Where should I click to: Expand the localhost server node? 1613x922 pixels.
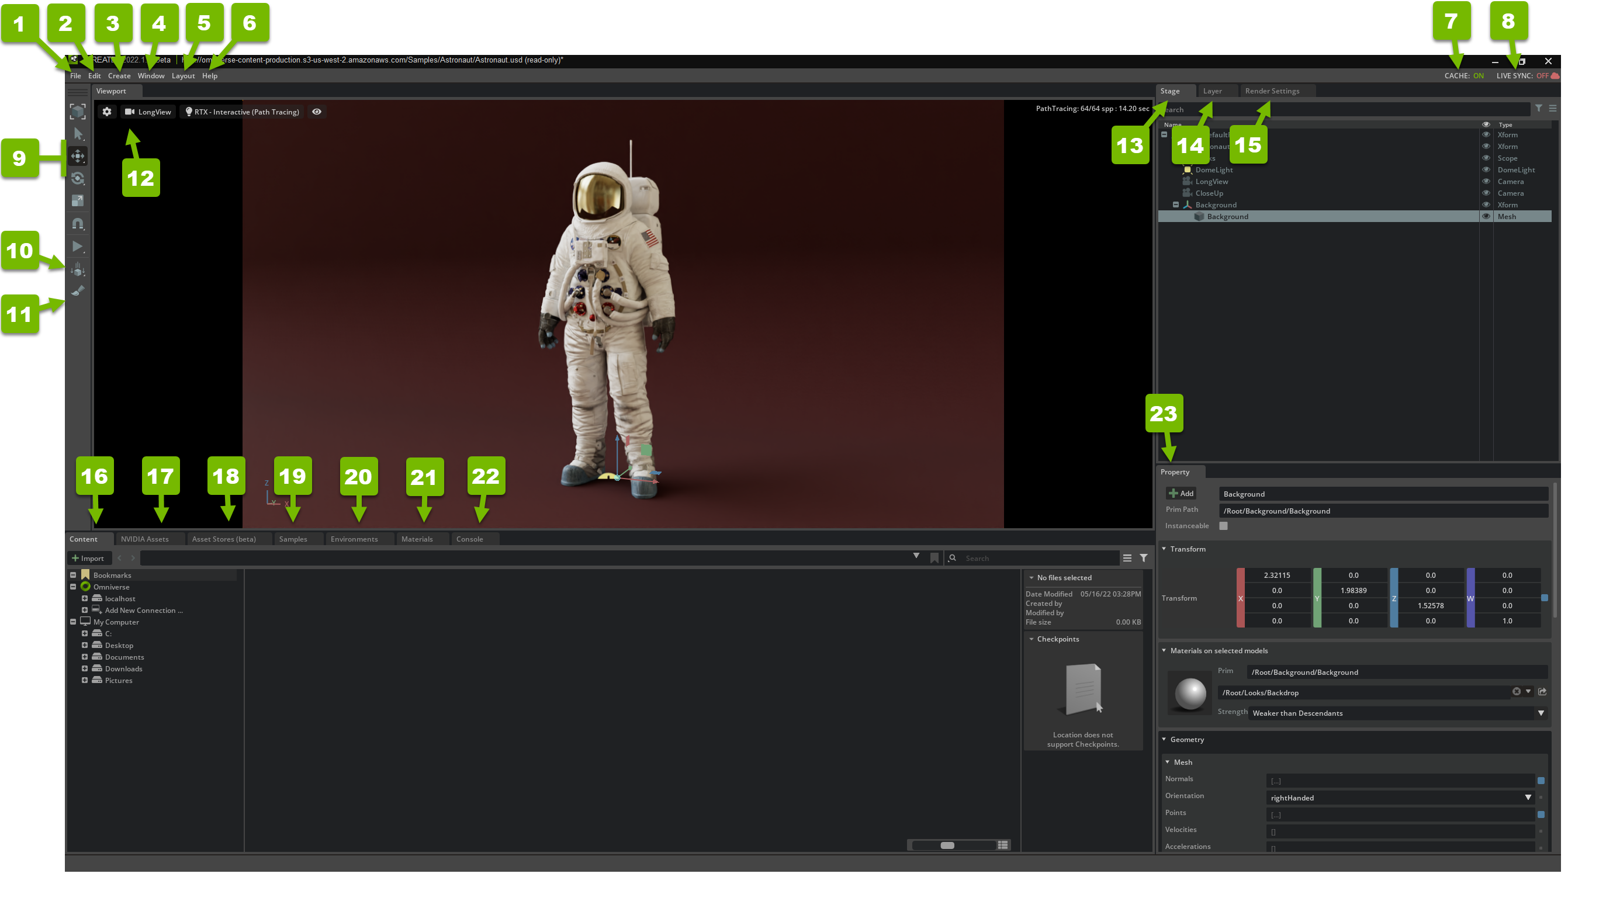[85, 598]
